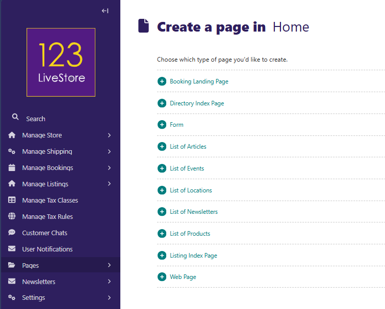Click the plus icon beside List of Products
385x309 pixels.
[x=162, y=234]
